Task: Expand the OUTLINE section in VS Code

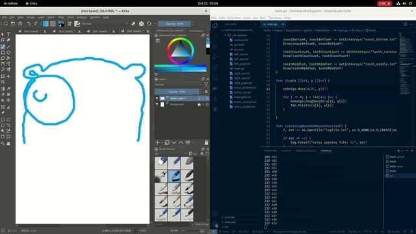Action: pos(229,217)
